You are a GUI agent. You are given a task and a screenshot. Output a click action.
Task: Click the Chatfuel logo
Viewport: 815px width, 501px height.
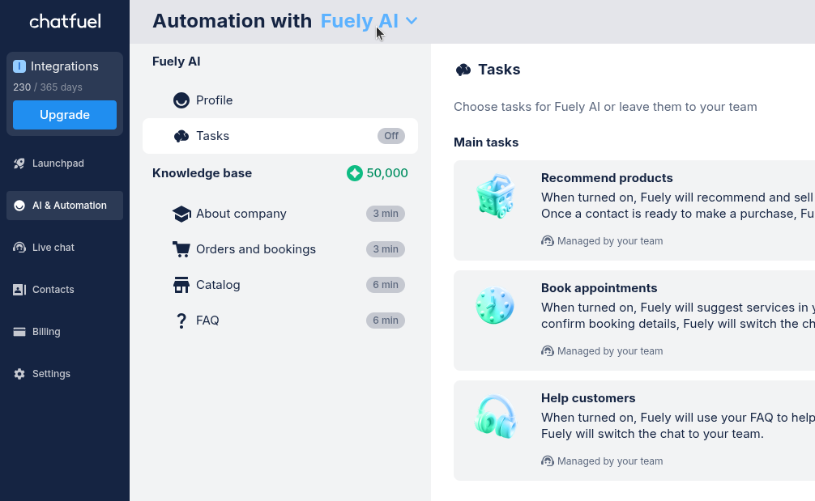(x=65, y=22)
